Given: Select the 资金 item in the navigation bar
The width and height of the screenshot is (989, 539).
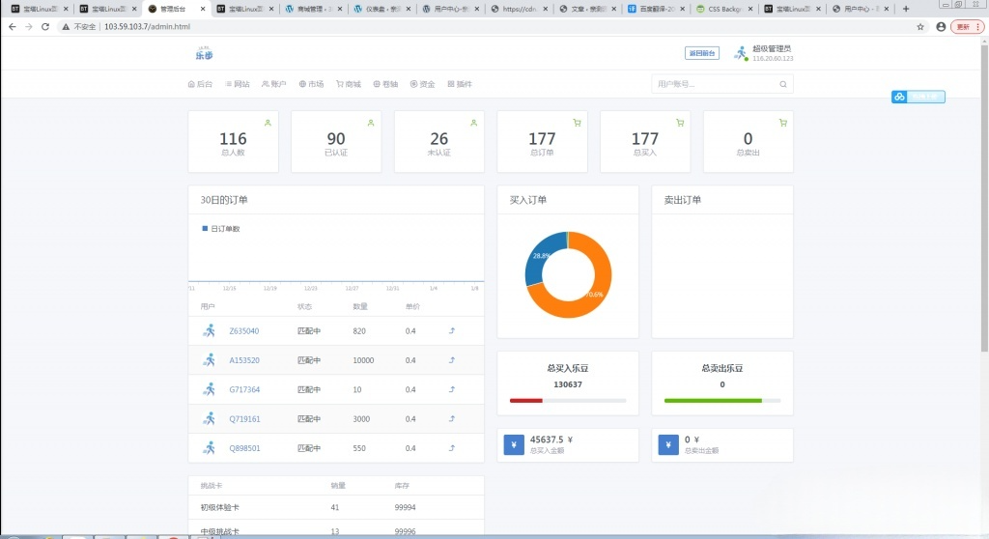Looking at the screenshot, I should (x=423, y=84).
